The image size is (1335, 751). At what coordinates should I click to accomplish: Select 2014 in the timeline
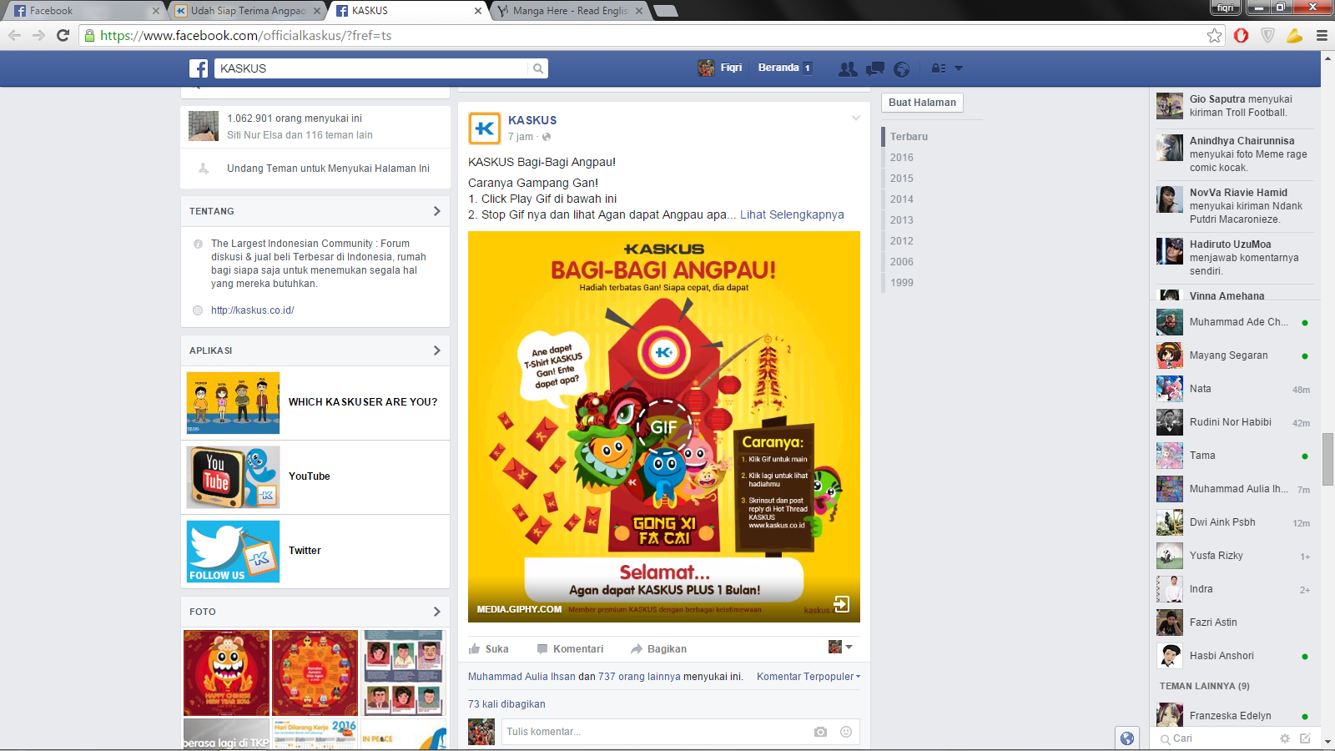[901, 199]
